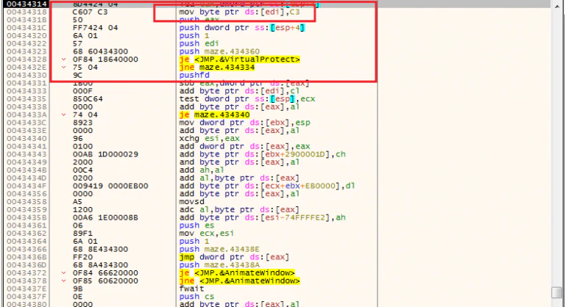Select address 0043436B
565x307 pixels.
point(26,257)
